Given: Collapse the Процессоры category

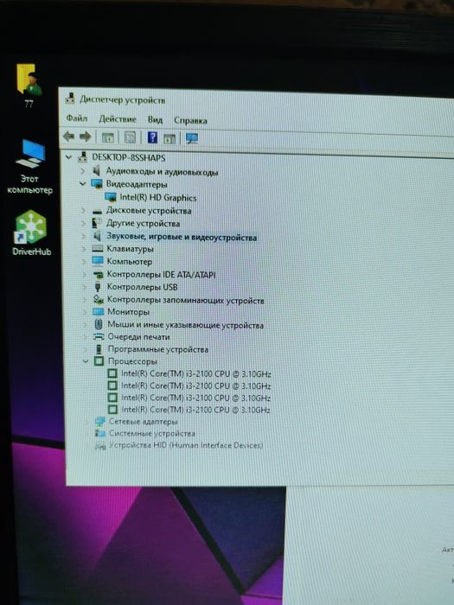Looking at the screenshot, I should (86, 361).
